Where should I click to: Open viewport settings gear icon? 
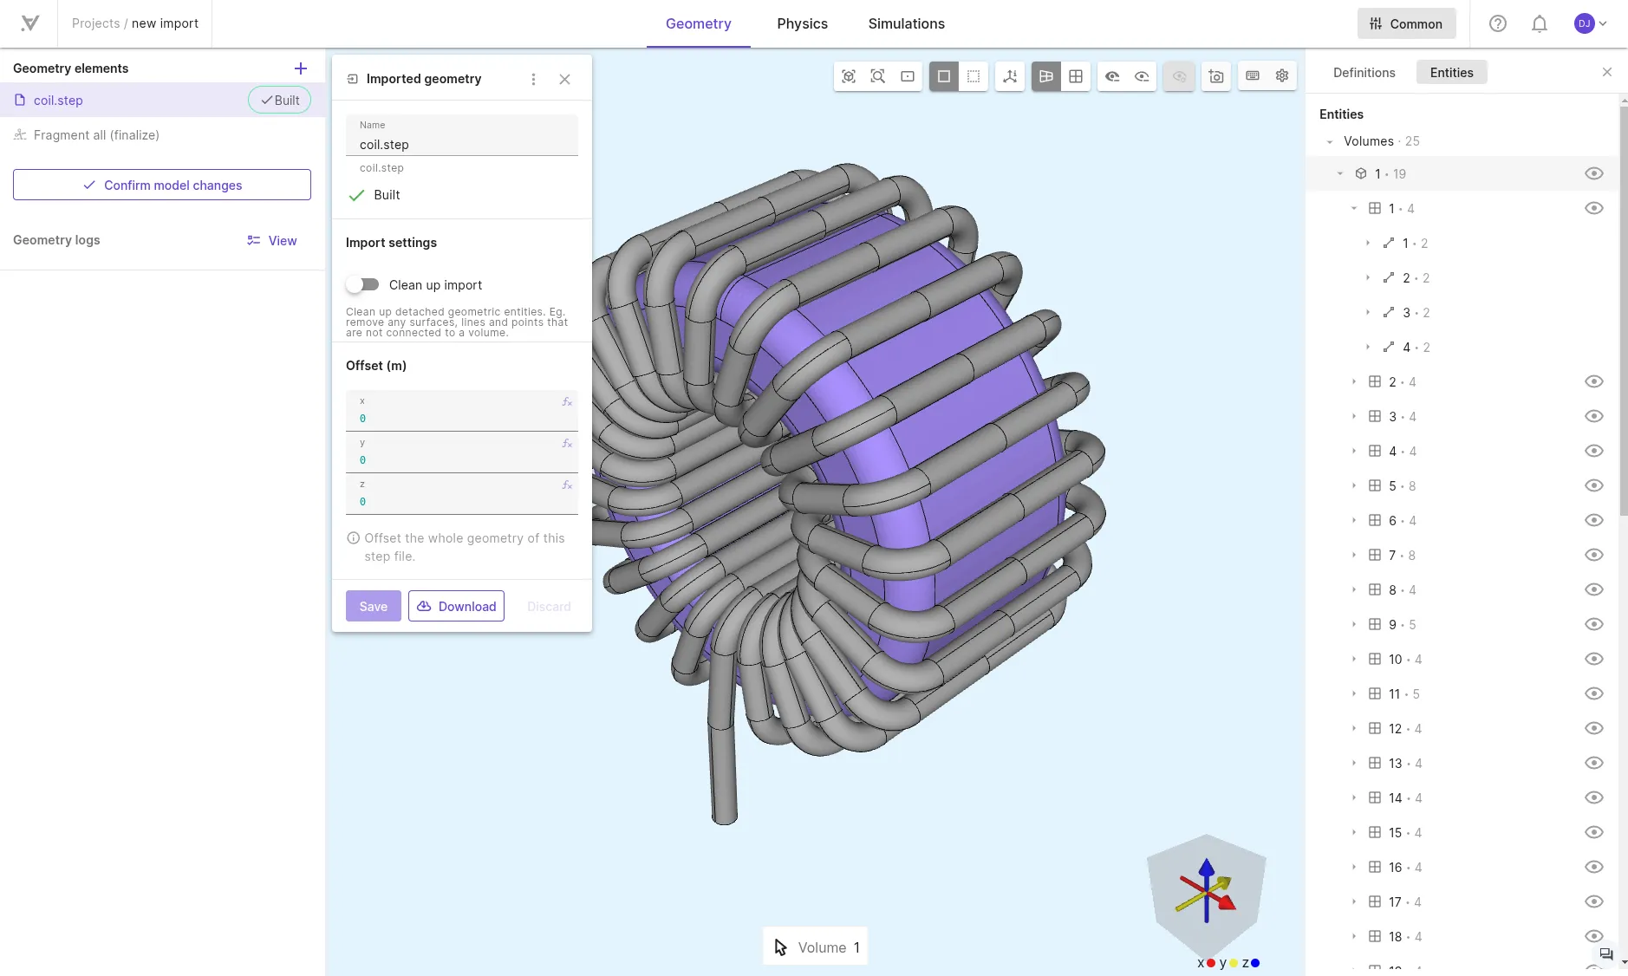click(x=1282, y=76)
